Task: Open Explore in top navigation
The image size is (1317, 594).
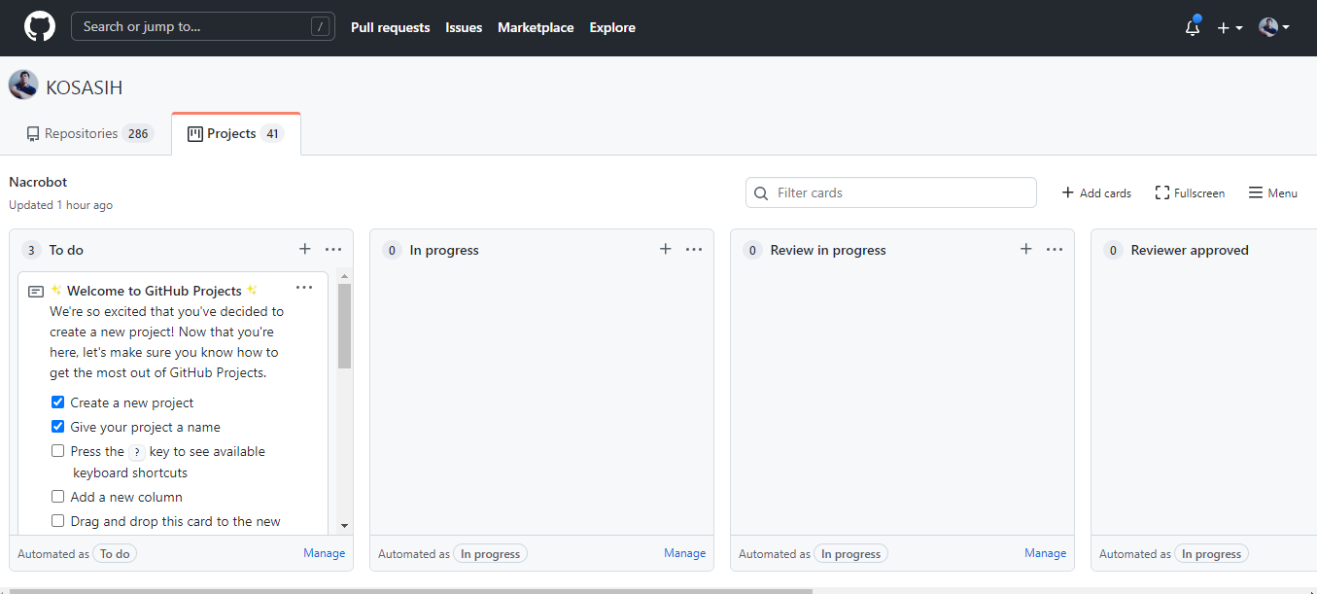Action: pyautogui.click(x=612, y=27)
